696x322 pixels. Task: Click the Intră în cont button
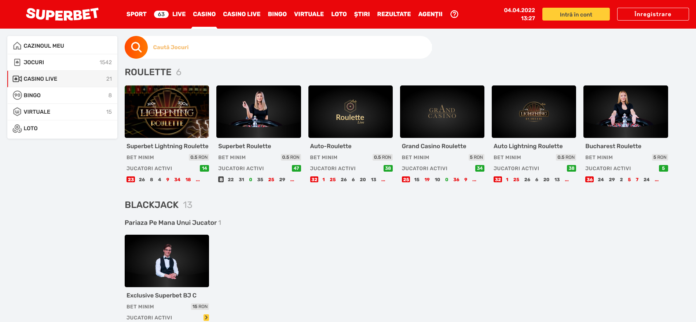click(576, 14)
